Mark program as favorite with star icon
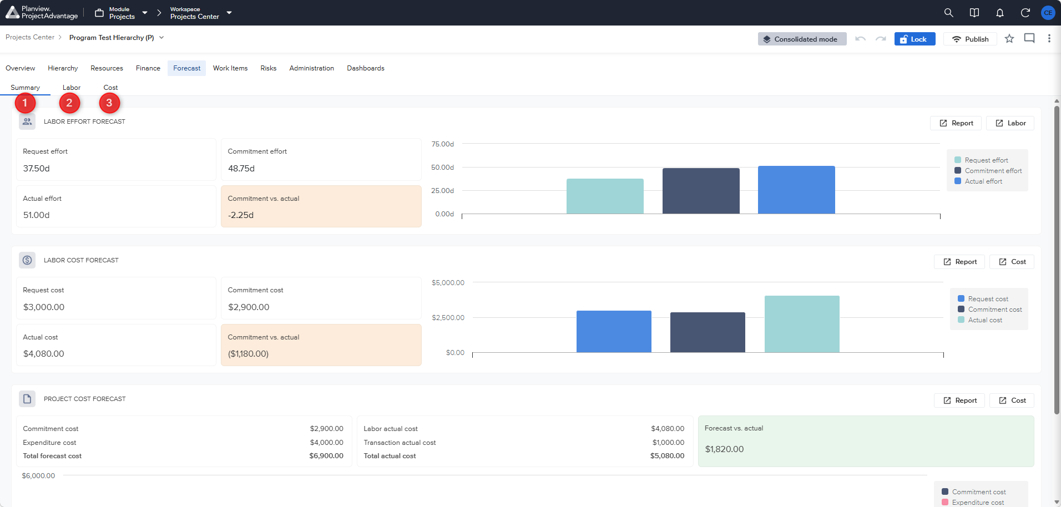The width and height of the screenshot is (1061, 507). tap(1009, 39)
